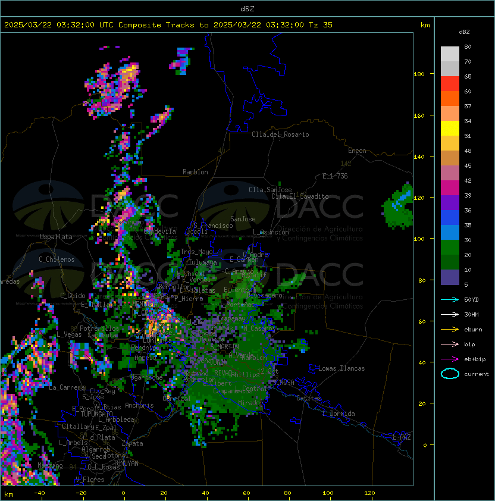
Task: Click the Tres_Mayo label
Action: 196,252
